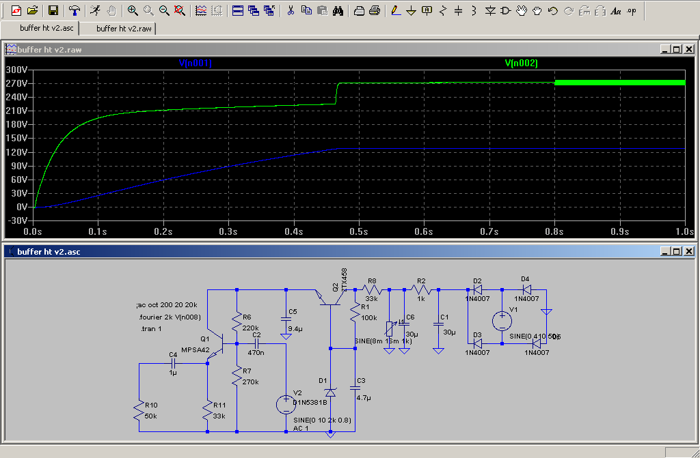The height and width of the screenshot is (458, 700).
Task: Click the V(n001) blue trace label
Action: 196,63
